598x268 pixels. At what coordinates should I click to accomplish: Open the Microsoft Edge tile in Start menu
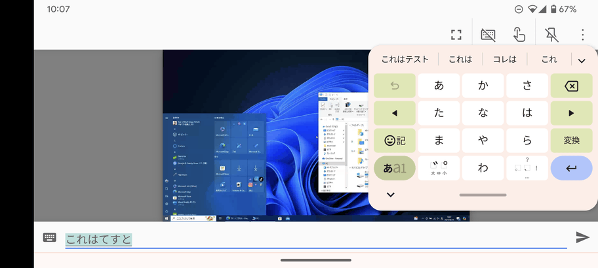[222, 146]
